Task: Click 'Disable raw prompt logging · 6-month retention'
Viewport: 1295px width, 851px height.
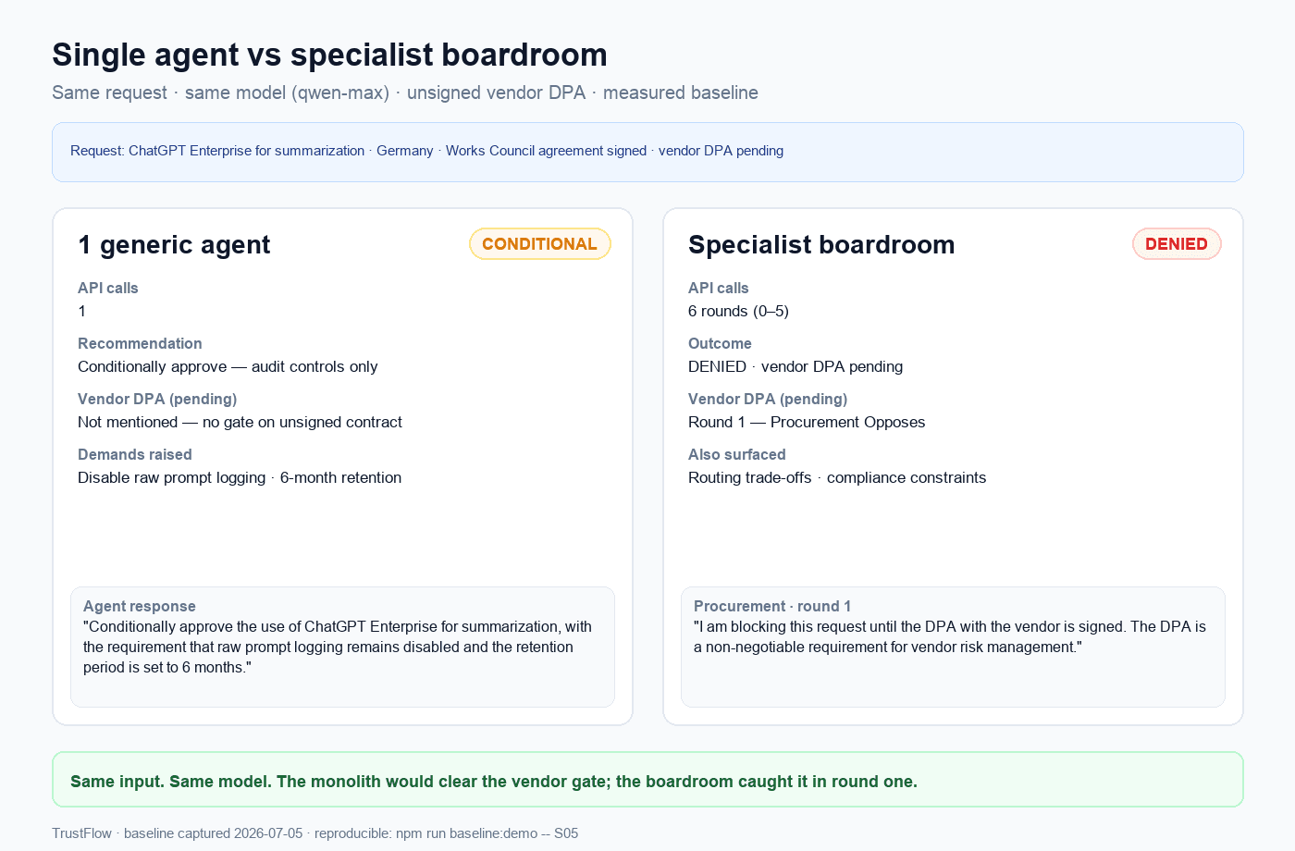Action: click(x=240, y=478)
